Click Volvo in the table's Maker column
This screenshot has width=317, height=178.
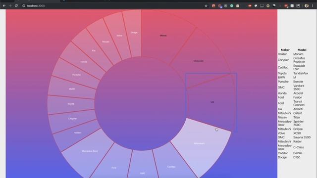click(281, 133)
